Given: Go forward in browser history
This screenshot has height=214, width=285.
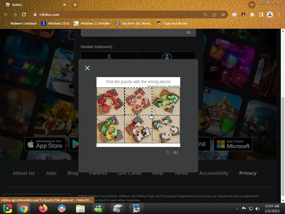Looking at the screenshot, I should pos(15,14).
